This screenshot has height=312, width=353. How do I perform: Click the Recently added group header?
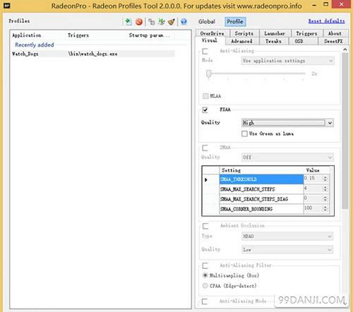click(x=35, y=44)
